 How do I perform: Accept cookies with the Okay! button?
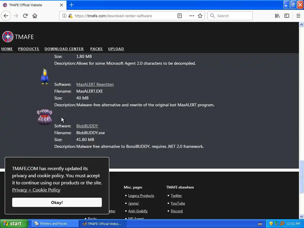tap(57, 202)
